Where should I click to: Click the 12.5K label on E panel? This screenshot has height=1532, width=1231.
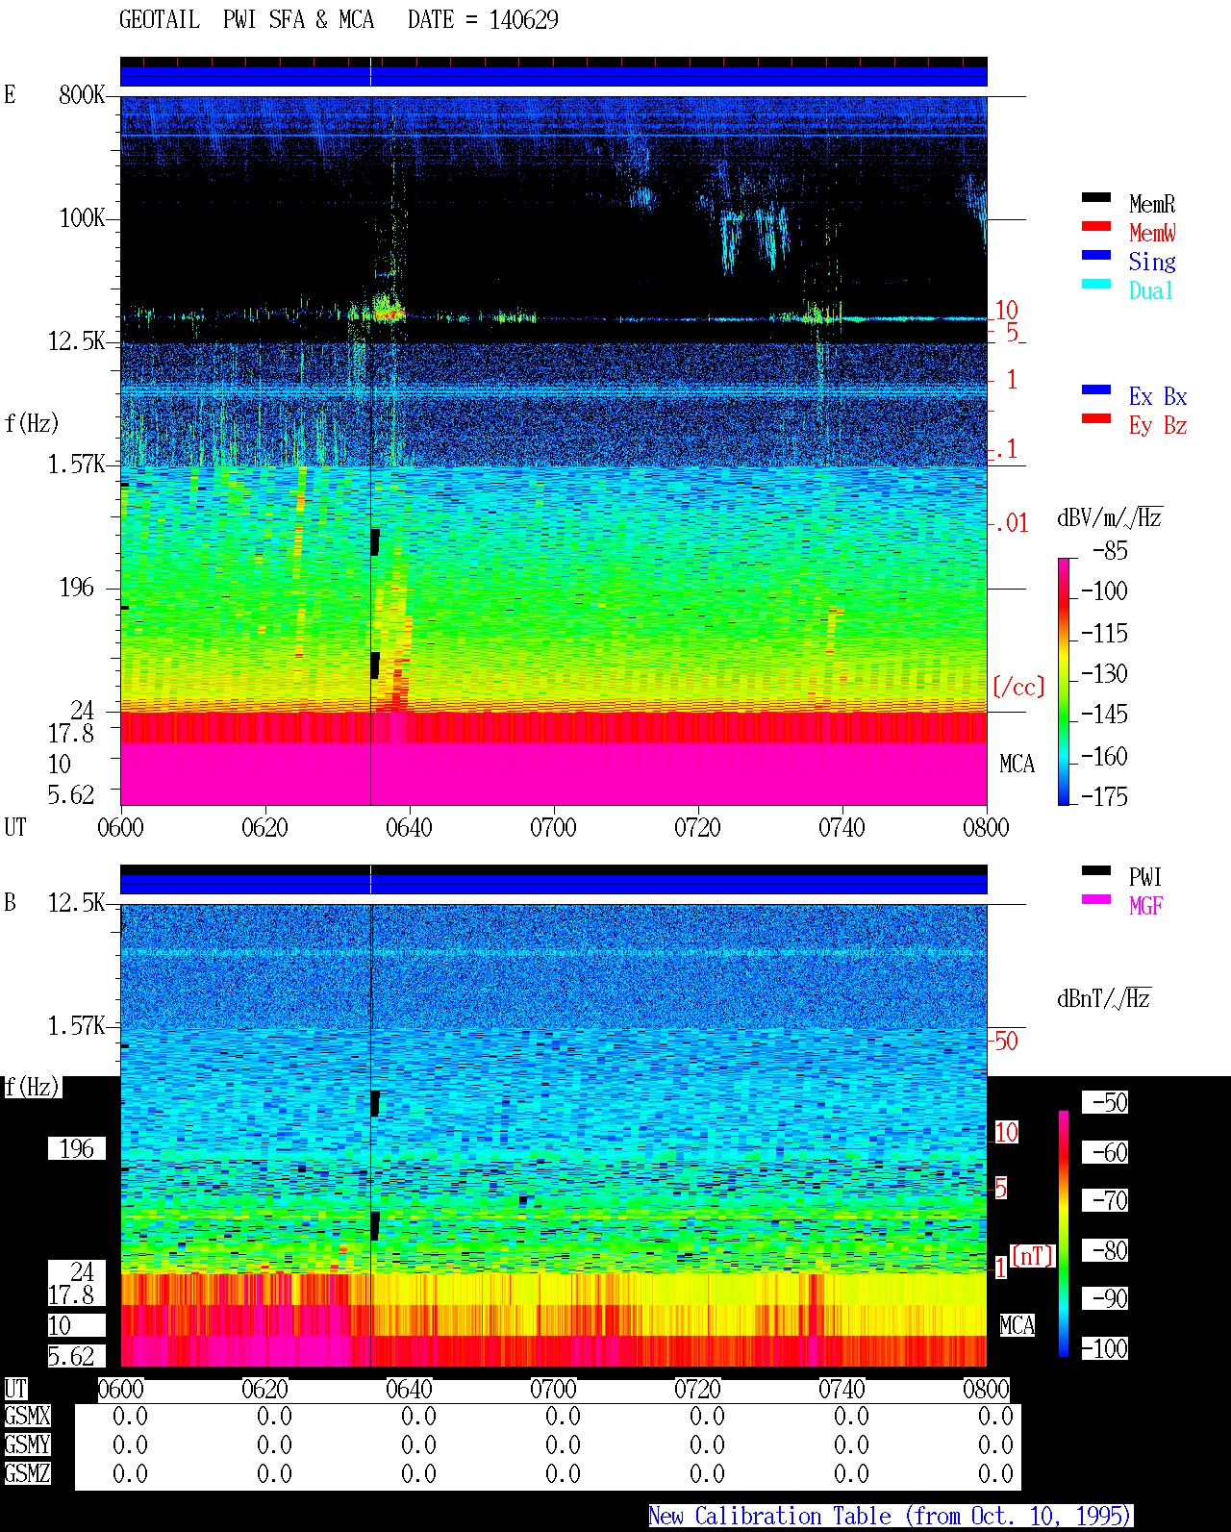[77, 340]
